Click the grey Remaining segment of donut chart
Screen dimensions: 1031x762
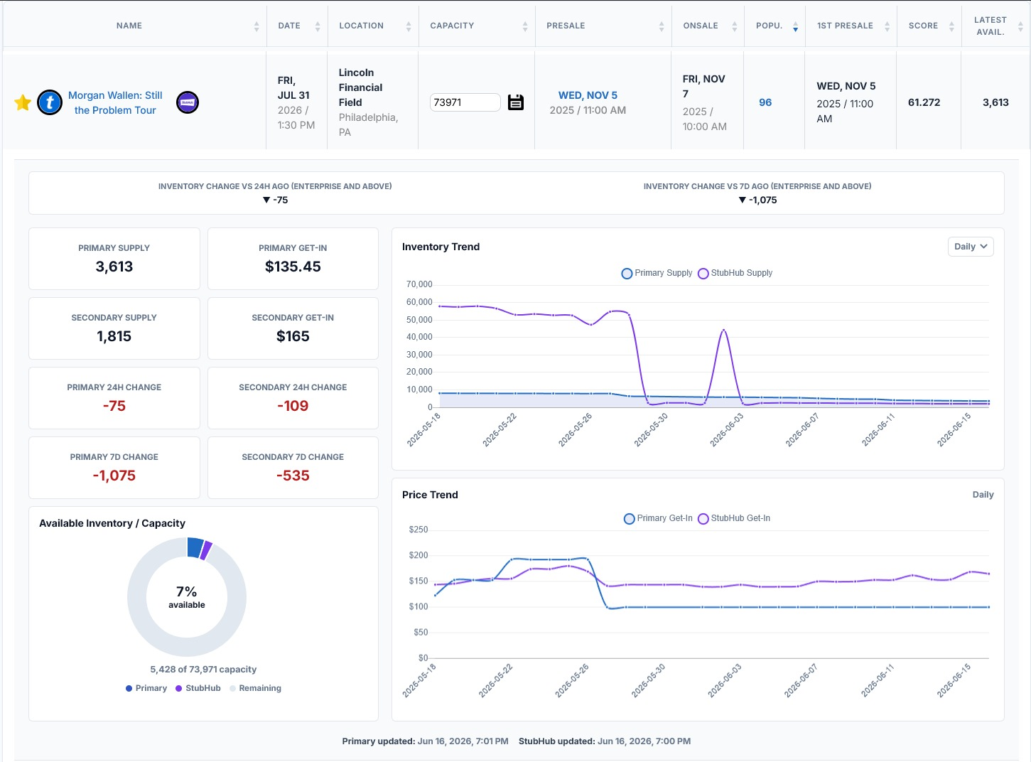[187, 647]
